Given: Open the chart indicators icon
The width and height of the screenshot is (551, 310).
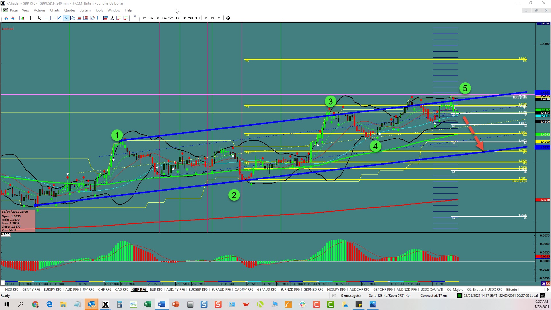Looking at the screenshot, I should tap(22, 18).
